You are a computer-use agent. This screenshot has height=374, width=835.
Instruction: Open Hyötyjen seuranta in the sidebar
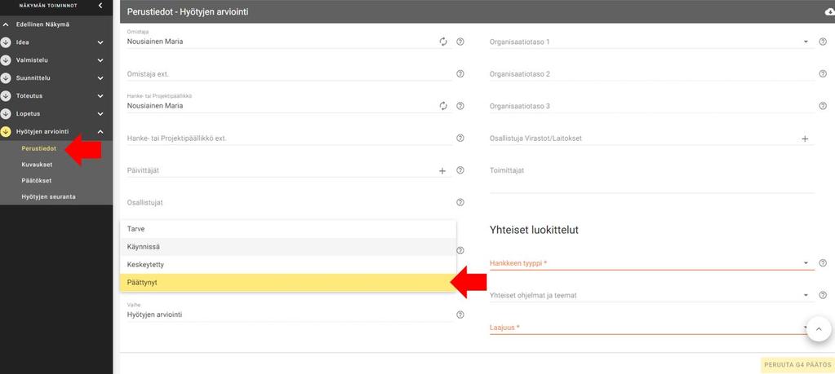point(48,196)
